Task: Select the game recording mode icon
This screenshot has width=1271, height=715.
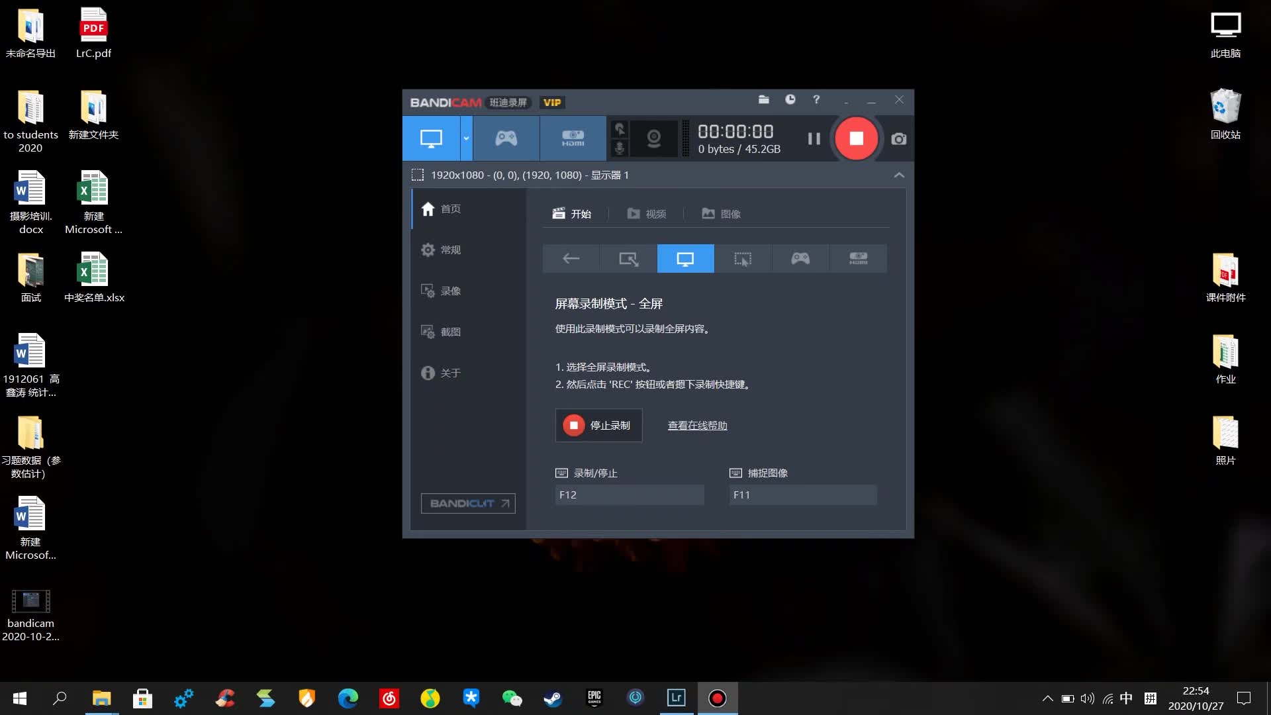Action: click(x=800, y=258)
